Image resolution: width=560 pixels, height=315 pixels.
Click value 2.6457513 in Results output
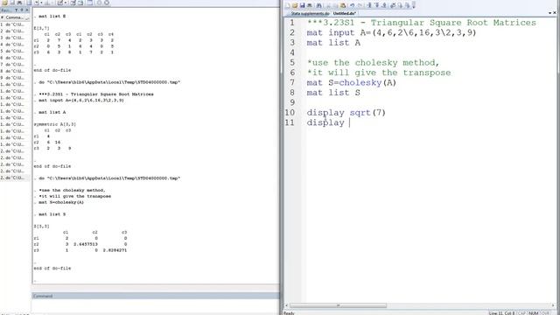tap(86, 244)
